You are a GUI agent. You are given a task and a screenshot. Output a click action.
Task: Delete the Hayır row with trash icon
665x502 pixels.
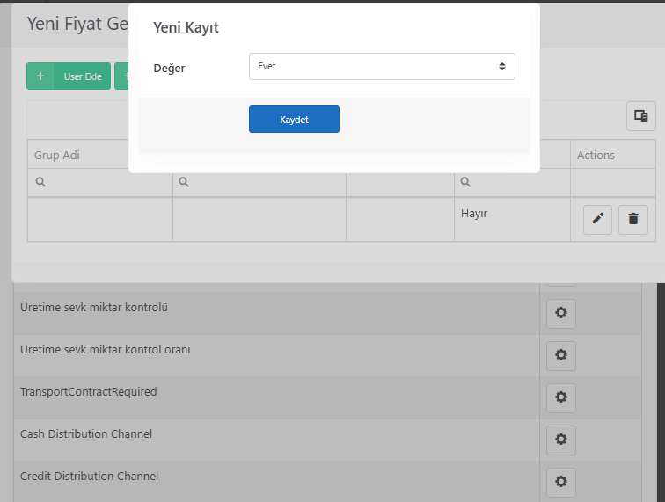point(633,219)
